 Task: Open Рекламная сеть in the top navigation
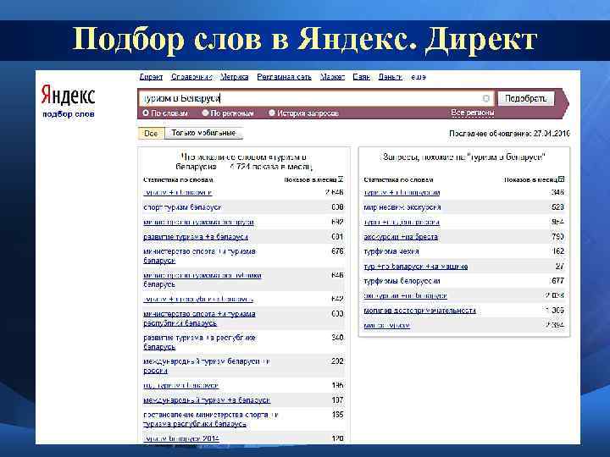[x=285, y=77]
